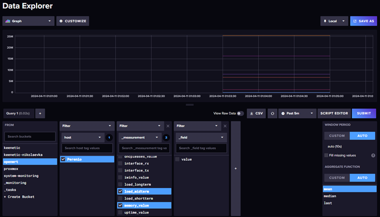Remove the _field filter with its X
Screen dimensions: 380x217
pyautogui.click(x=225, y=126)
